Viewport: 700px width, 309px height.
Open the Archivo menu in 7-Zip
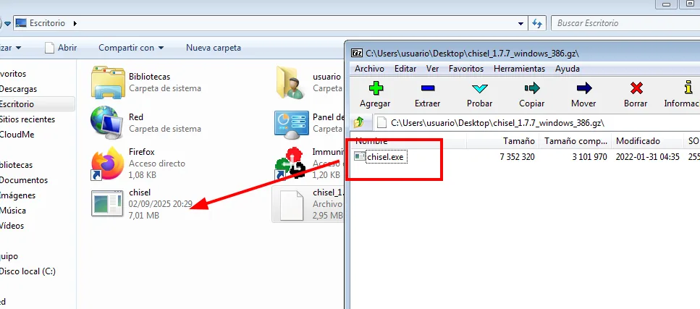pos(369,69)
